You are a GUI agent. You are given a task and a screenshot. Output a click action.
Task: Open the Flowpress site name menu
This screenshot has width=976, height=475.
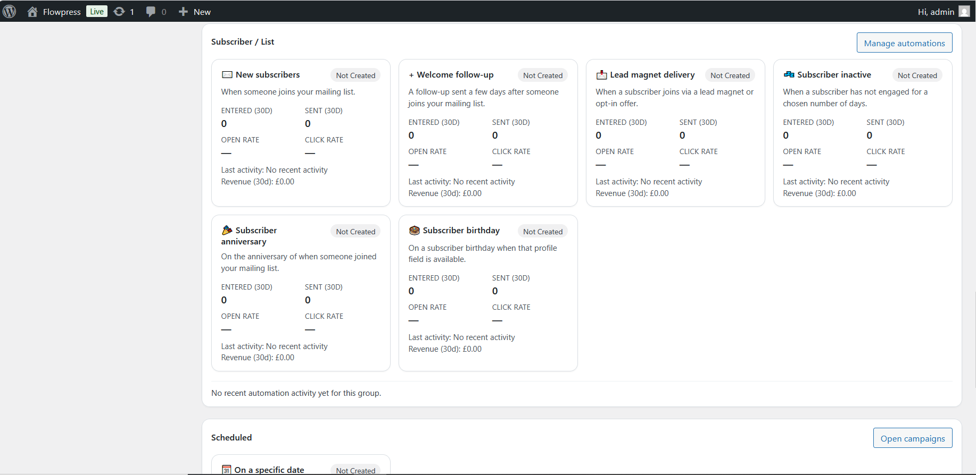(62, 12)
